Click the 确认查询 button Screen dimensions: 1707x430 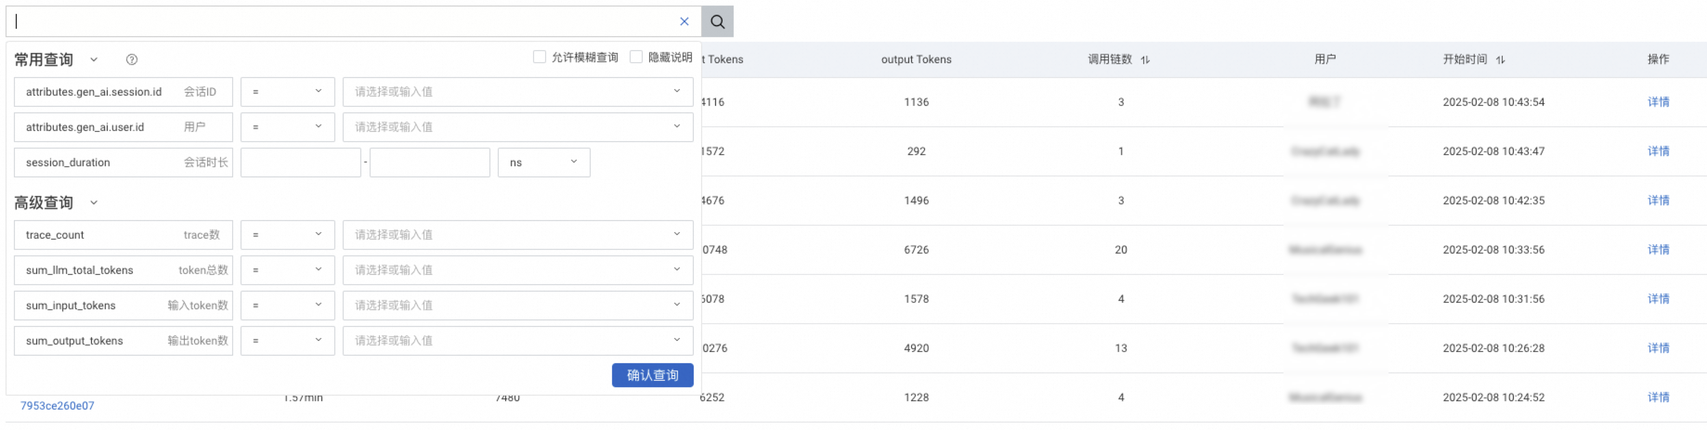pyautogui.click(x=652, y=376)
